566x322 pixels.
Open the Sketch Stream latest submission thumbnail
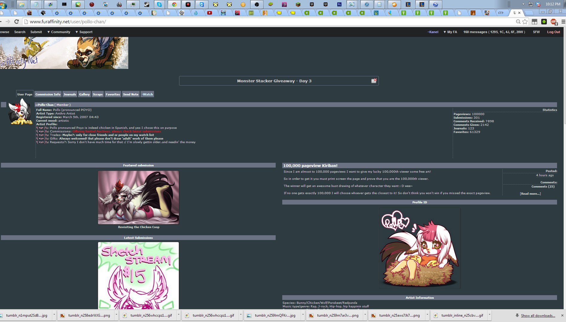coord(138,275)
